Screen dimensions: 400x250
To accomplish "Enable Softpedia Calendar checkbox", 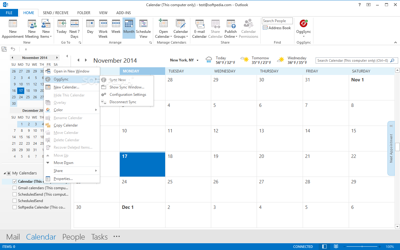I will click(15, 207).
